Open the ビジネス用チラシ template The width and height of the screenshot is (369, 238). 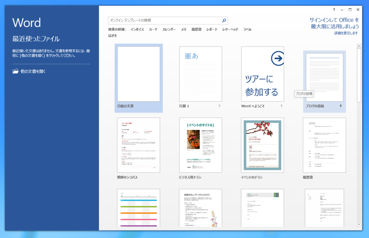pos(200,145)
